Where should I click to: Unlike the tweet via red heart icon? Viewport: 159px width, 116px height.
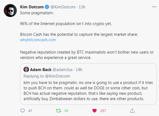pos(94,111)
